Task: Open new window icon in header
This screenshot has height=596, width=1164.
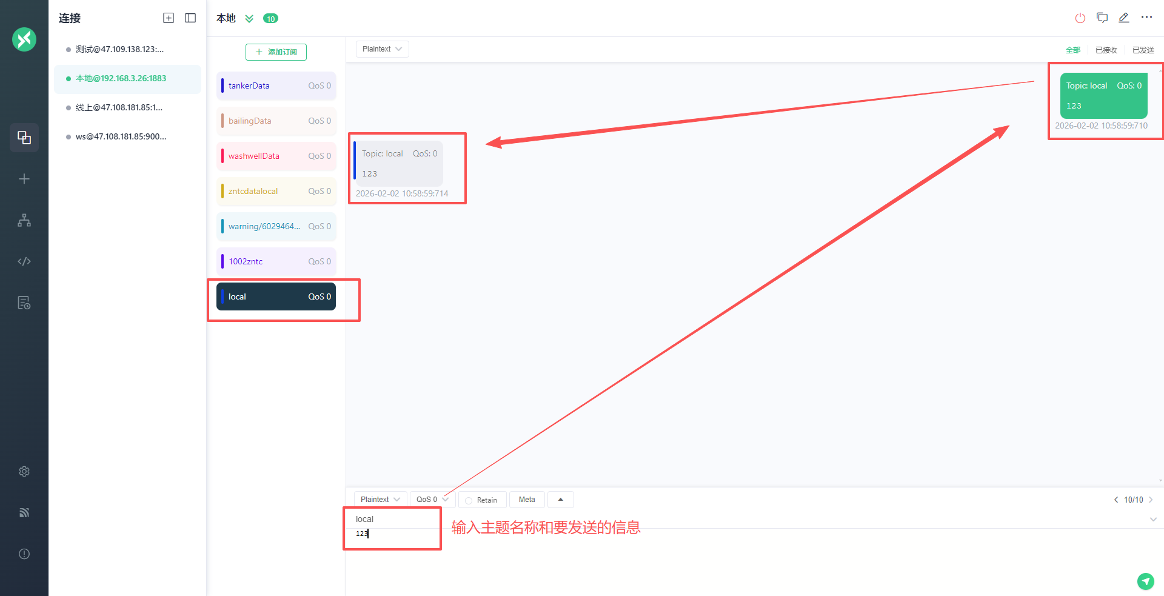Action: tap(1102, 18)
